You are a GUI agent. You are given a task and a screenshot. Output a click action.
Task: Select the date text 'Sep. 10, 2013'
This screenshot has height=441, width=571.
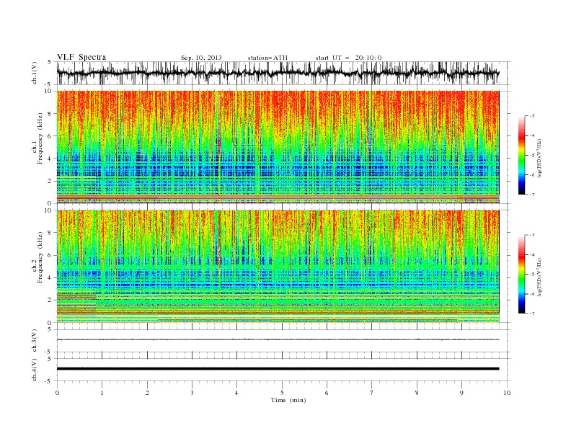[201, 58]
